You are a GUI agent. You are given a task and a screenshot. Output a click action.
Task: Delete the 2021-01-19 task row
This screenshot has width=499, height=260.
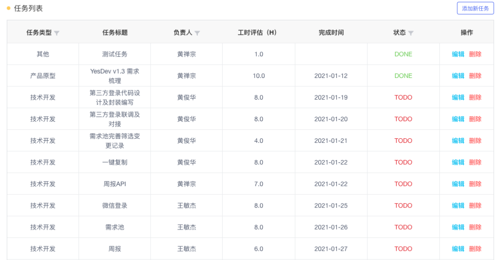click(475, 97)
